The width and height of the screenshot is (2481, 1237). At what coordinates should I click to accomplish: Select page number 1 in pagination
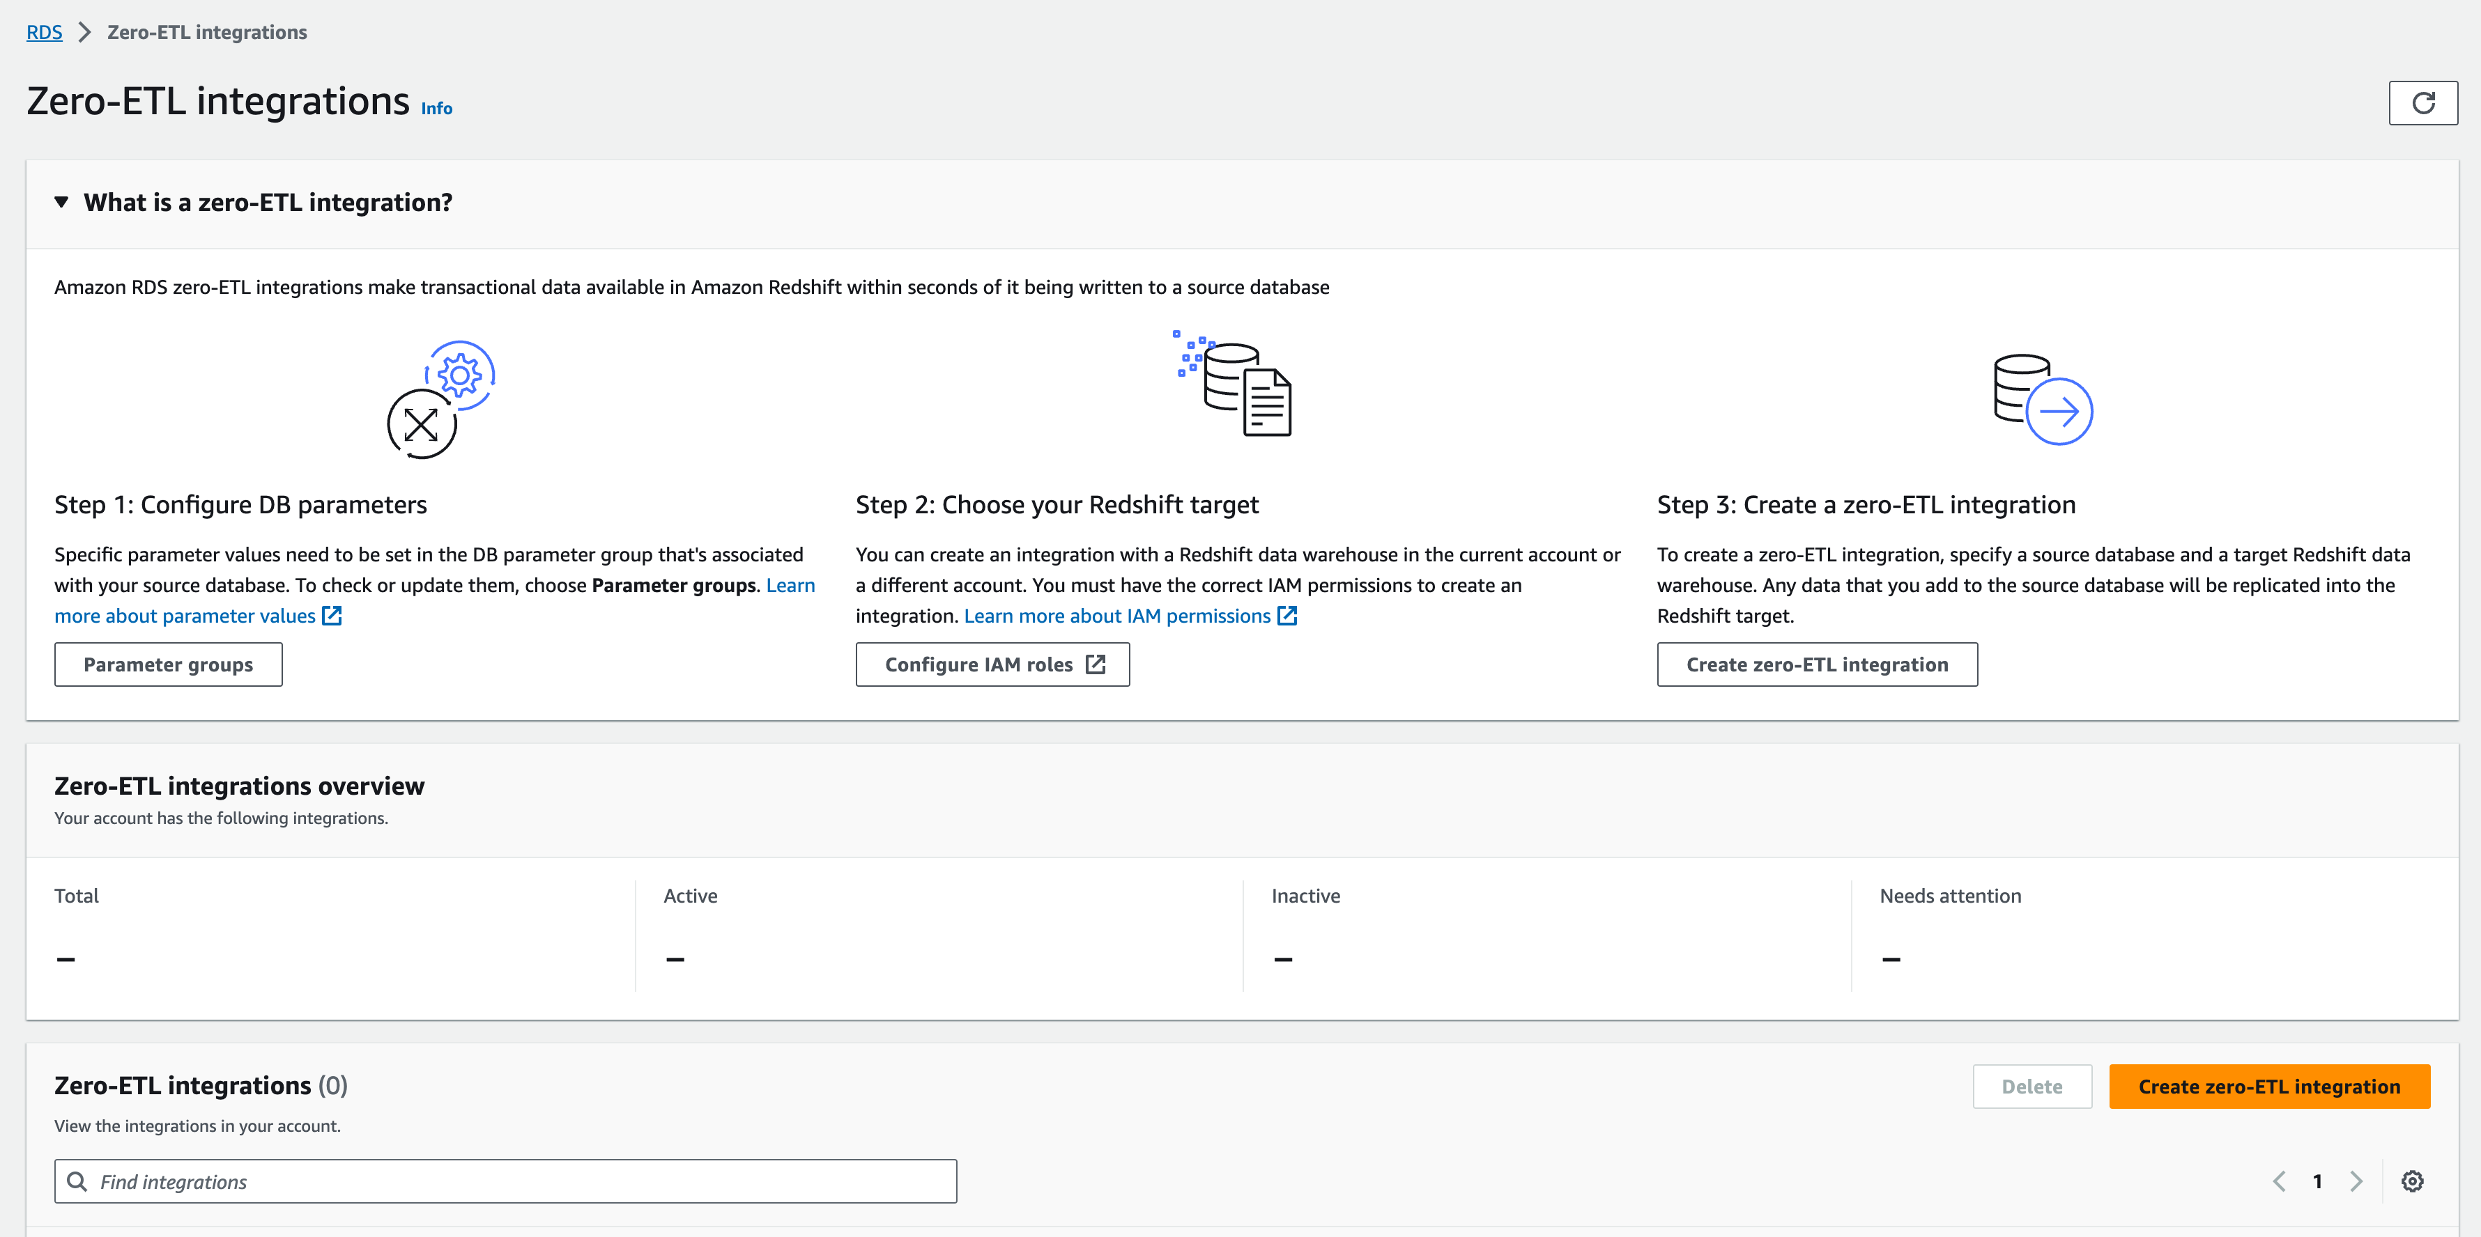(x=2317, y=1181)
